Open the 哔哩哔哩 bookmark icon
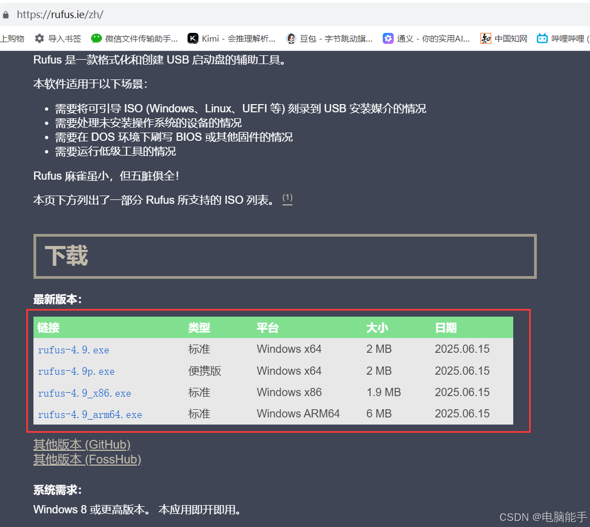Image resolution: width=590 pixels, height=527 pixels. point(542,38)
